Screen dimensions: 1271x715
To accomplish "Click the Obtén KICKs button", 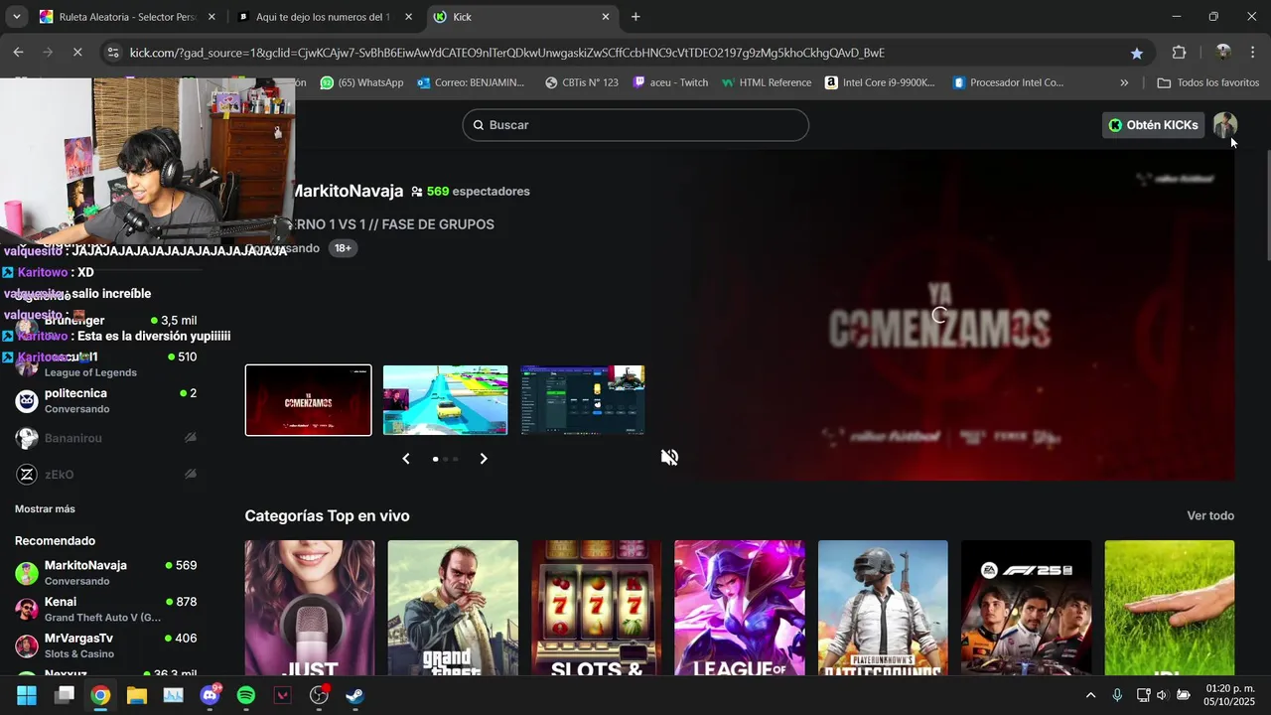I will [x=1153, y=125].
